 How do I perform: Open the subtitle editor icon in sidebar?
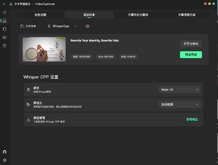click(x=4, y=37)
